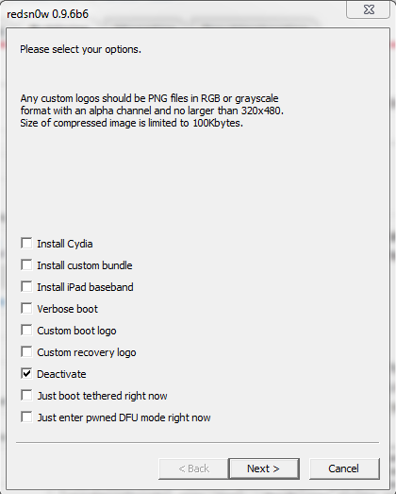Screen dimensions: 396x494
Task: Tick the Just boot tethered right now checkbox
Action: 26,396
